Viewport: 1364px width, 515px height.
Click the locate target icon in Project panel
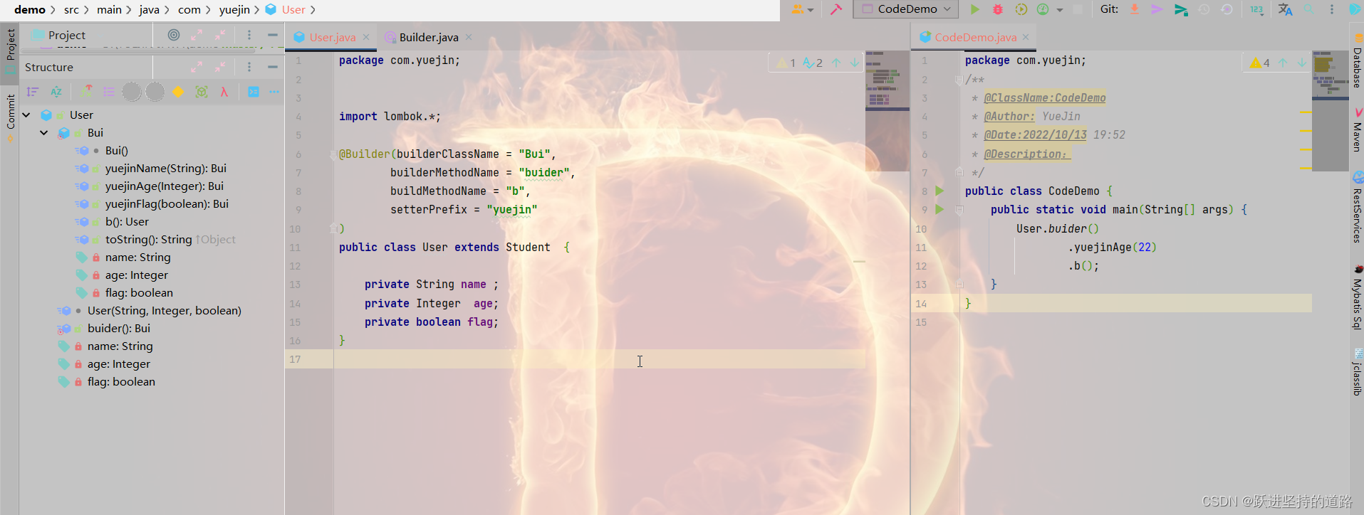pyautogui.click(x=174, y=35)
